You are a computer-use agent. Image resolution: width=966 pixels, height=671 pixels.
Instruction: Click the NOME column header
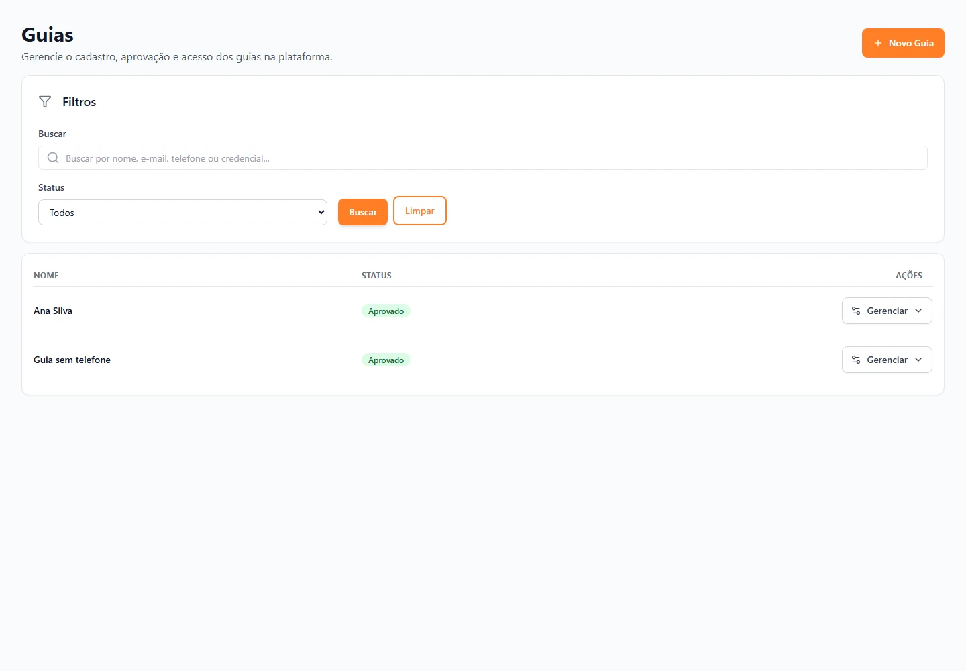46,276
